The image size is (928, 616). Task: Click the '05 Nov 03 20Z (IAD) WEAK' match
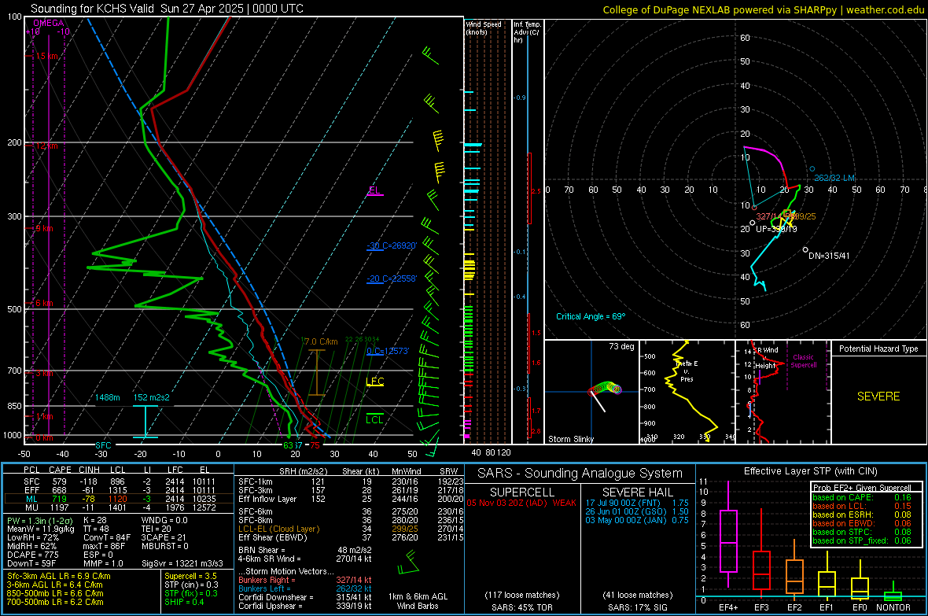tap(521, 503)
